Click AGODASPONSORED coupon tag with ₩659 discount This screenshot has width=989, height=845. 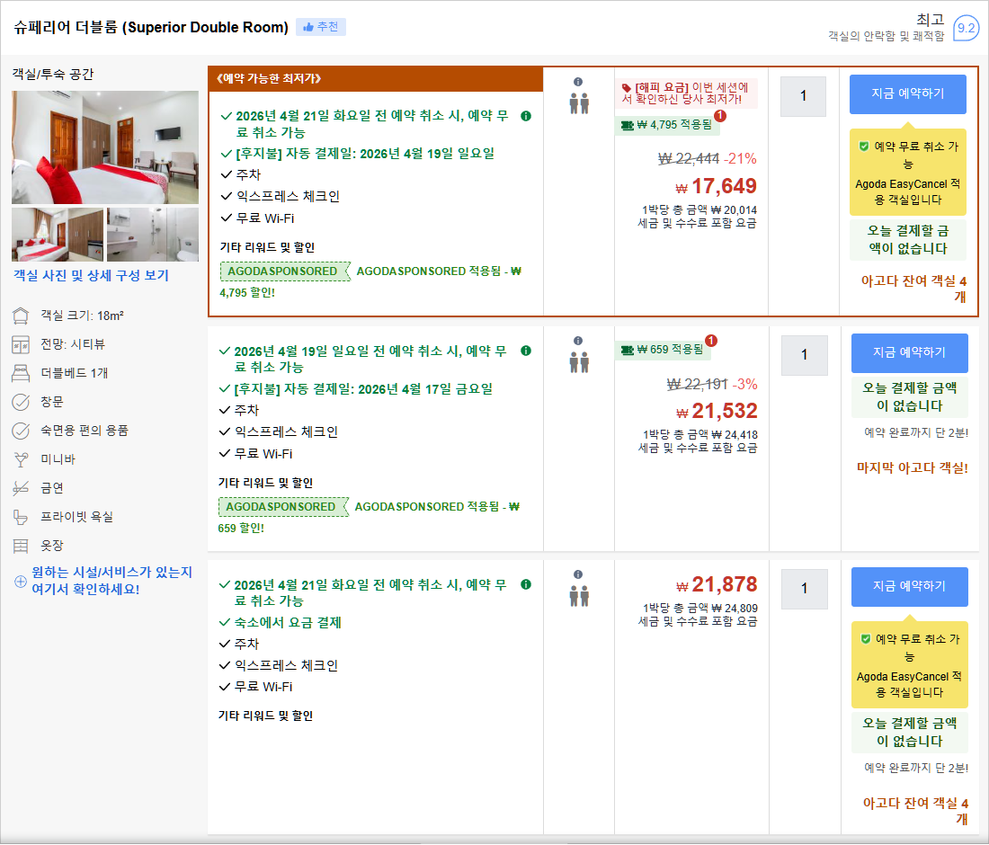click(283, 507)
